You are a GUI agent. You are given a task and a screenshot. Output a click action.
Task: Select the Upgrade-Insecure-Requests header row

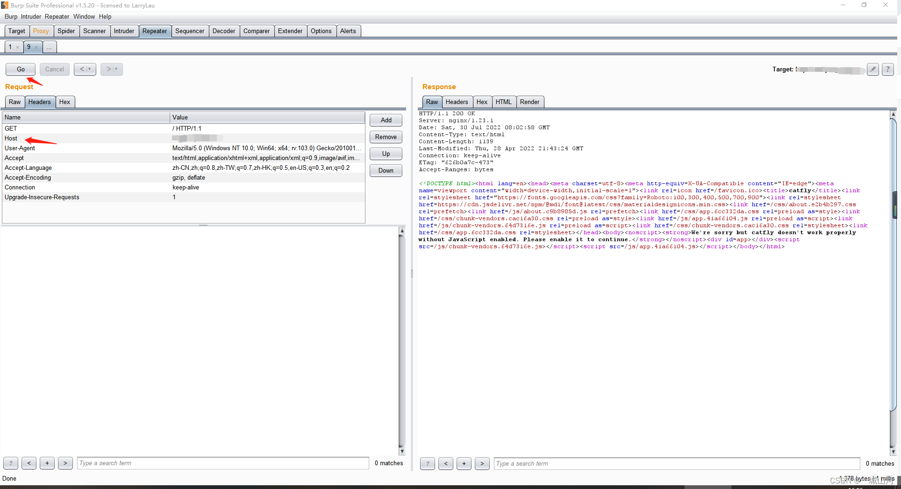pos(184,197)
